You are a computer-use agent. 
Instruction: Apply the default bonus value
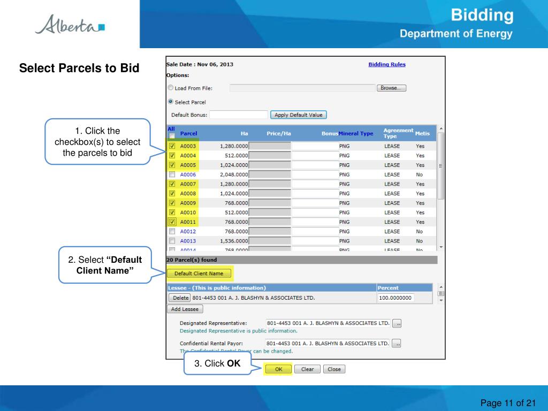299,115
